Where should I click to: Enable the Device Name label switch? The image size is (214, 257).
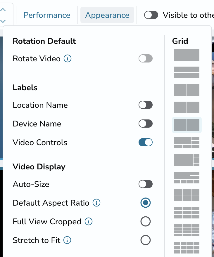(146, 124)
